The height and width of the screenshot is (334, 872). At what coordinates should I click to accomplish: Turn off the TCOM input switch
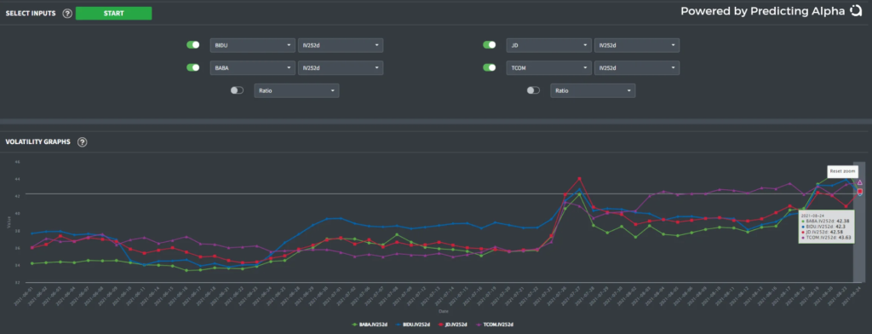(x=490, y=67)
